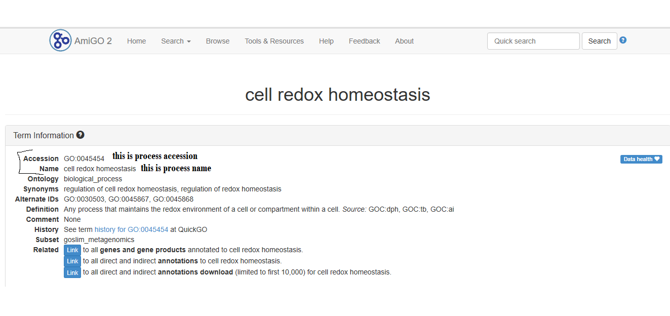The width and height of the screenshot is (670, 316).
Task: Open the Search dropdown menu
Action: 176,41
